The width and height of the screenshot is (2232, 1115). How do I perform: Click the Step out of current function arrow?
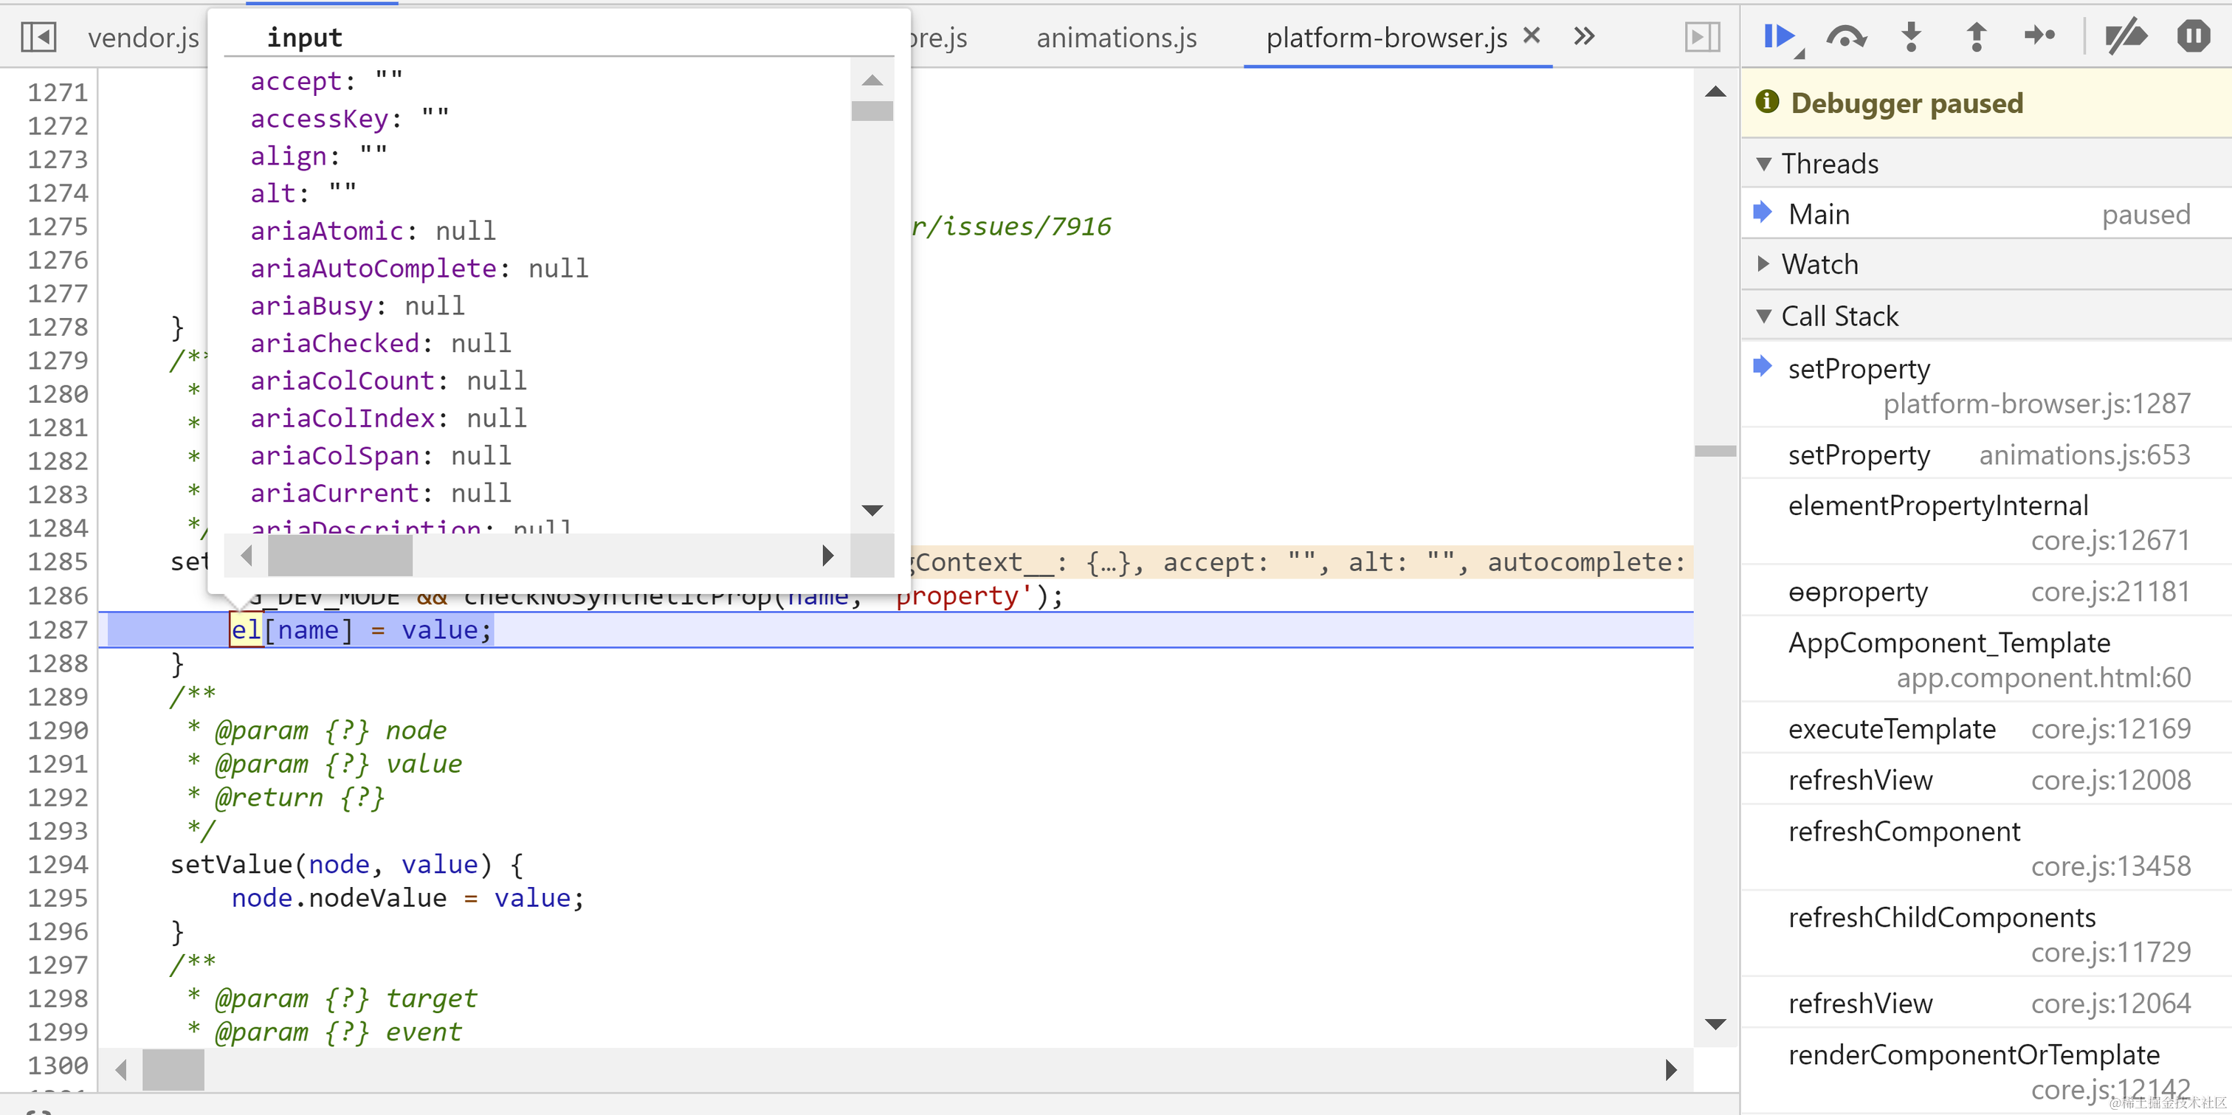[1976, 36]
